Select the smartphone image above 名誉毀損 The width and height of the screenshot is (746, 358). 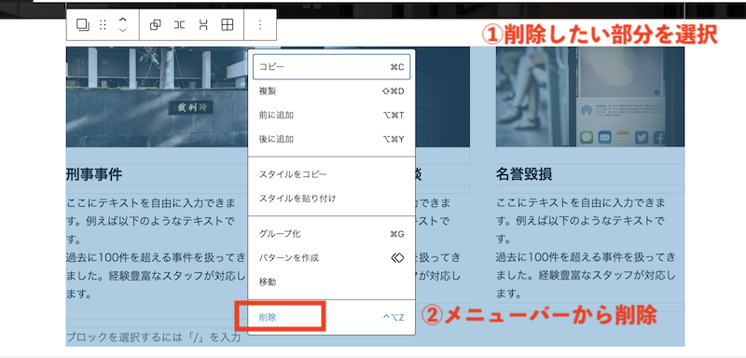(x=590, y=97)
